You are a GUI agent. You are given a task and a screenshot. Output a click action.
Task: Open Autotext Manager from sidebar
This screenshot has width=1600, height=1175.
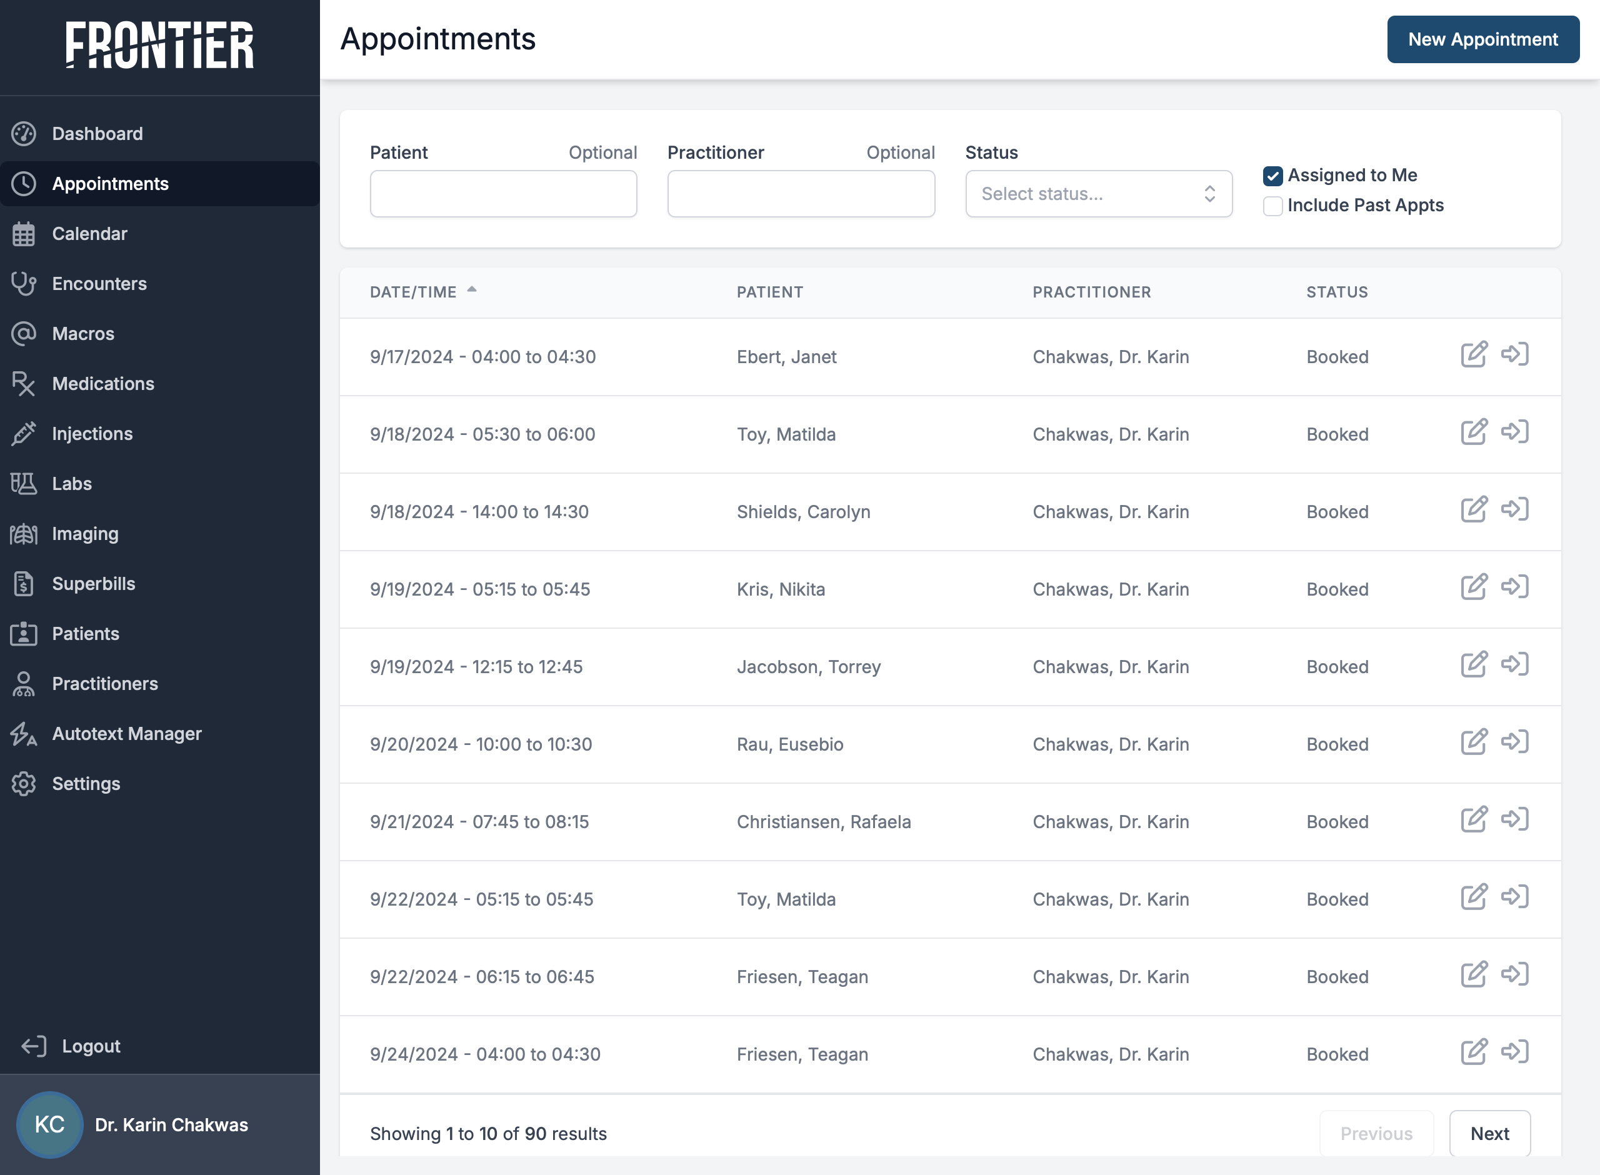127,734
